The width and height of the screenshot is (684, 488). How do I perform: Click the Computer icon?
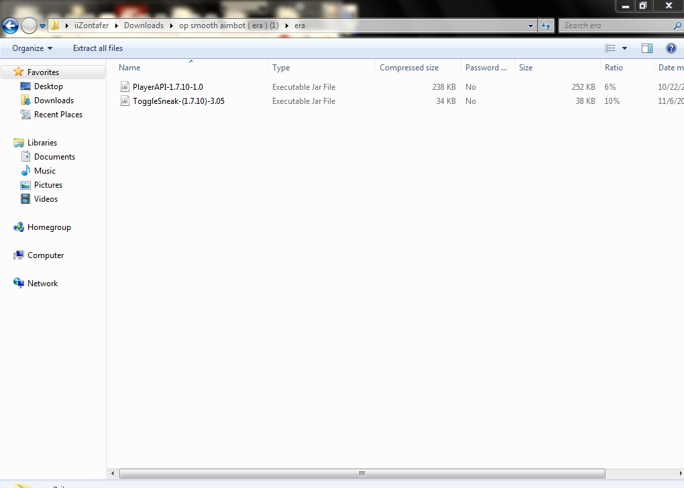[x=18, y=255]
